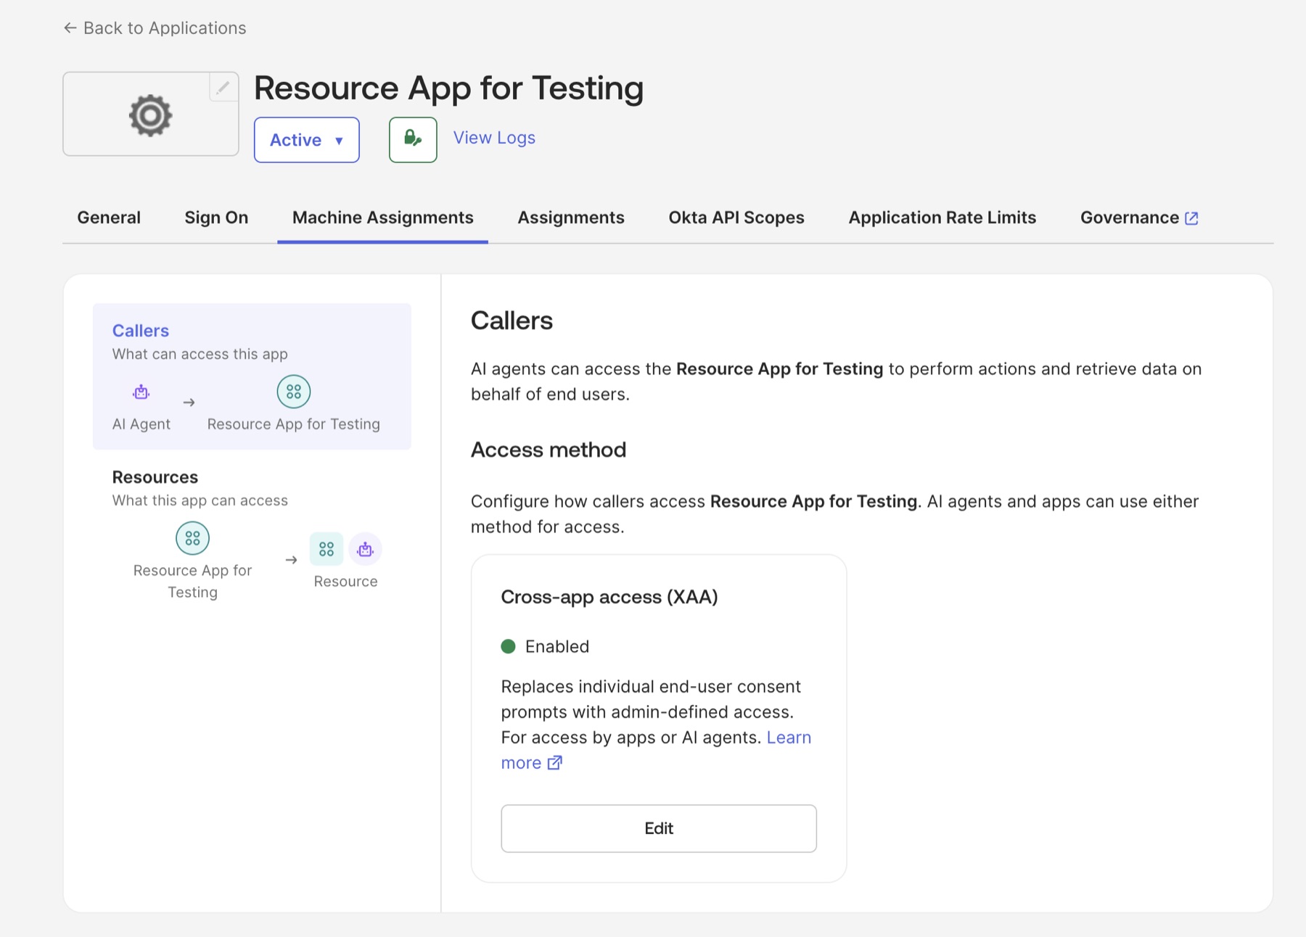Click the 'AI Agent' label
The image size is (1306, 937).
[141, 424]
